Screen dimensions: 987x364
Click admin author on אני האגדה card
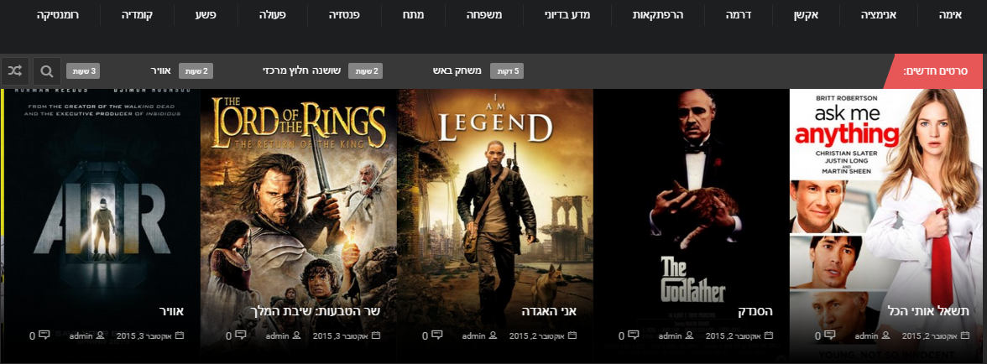[474, 335]
